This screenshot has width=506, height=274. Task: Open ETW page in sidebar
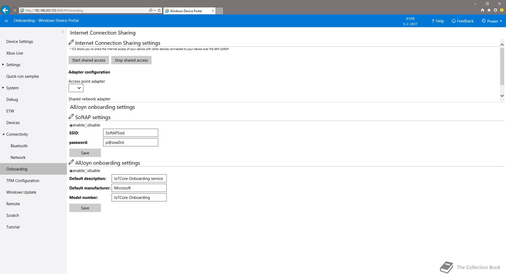pos(10,111)
